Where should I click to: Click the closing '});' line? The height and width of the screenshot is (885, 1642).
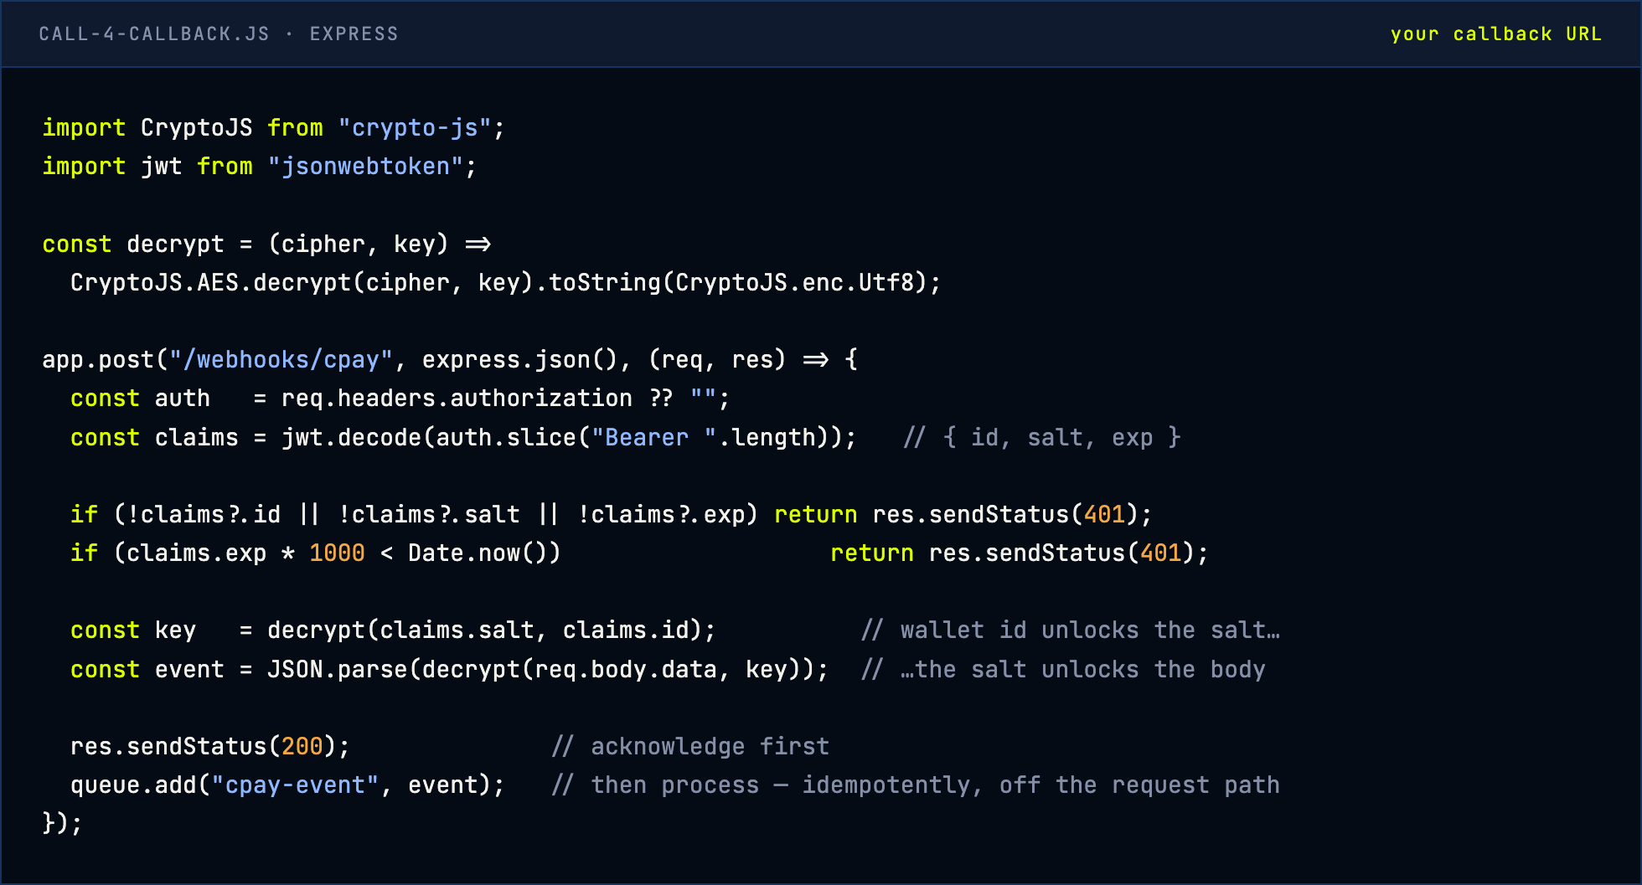(x=63, y=824)
